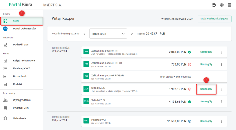Open Szczegóły for owner's Składki ZUS

206,89
